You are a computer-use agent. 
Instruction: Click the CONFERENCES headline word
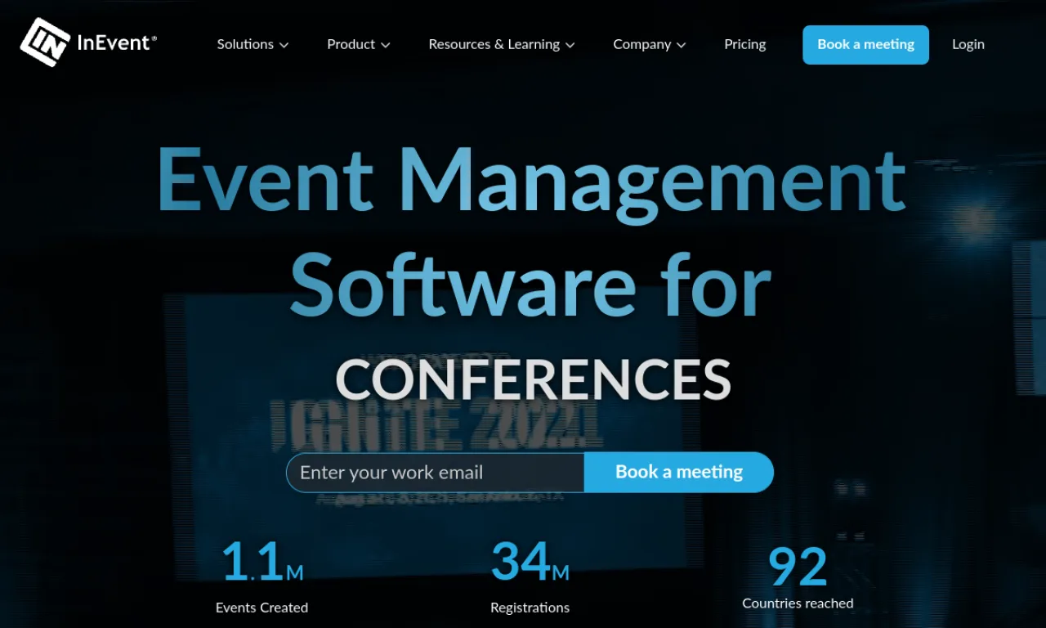point(533,379)
